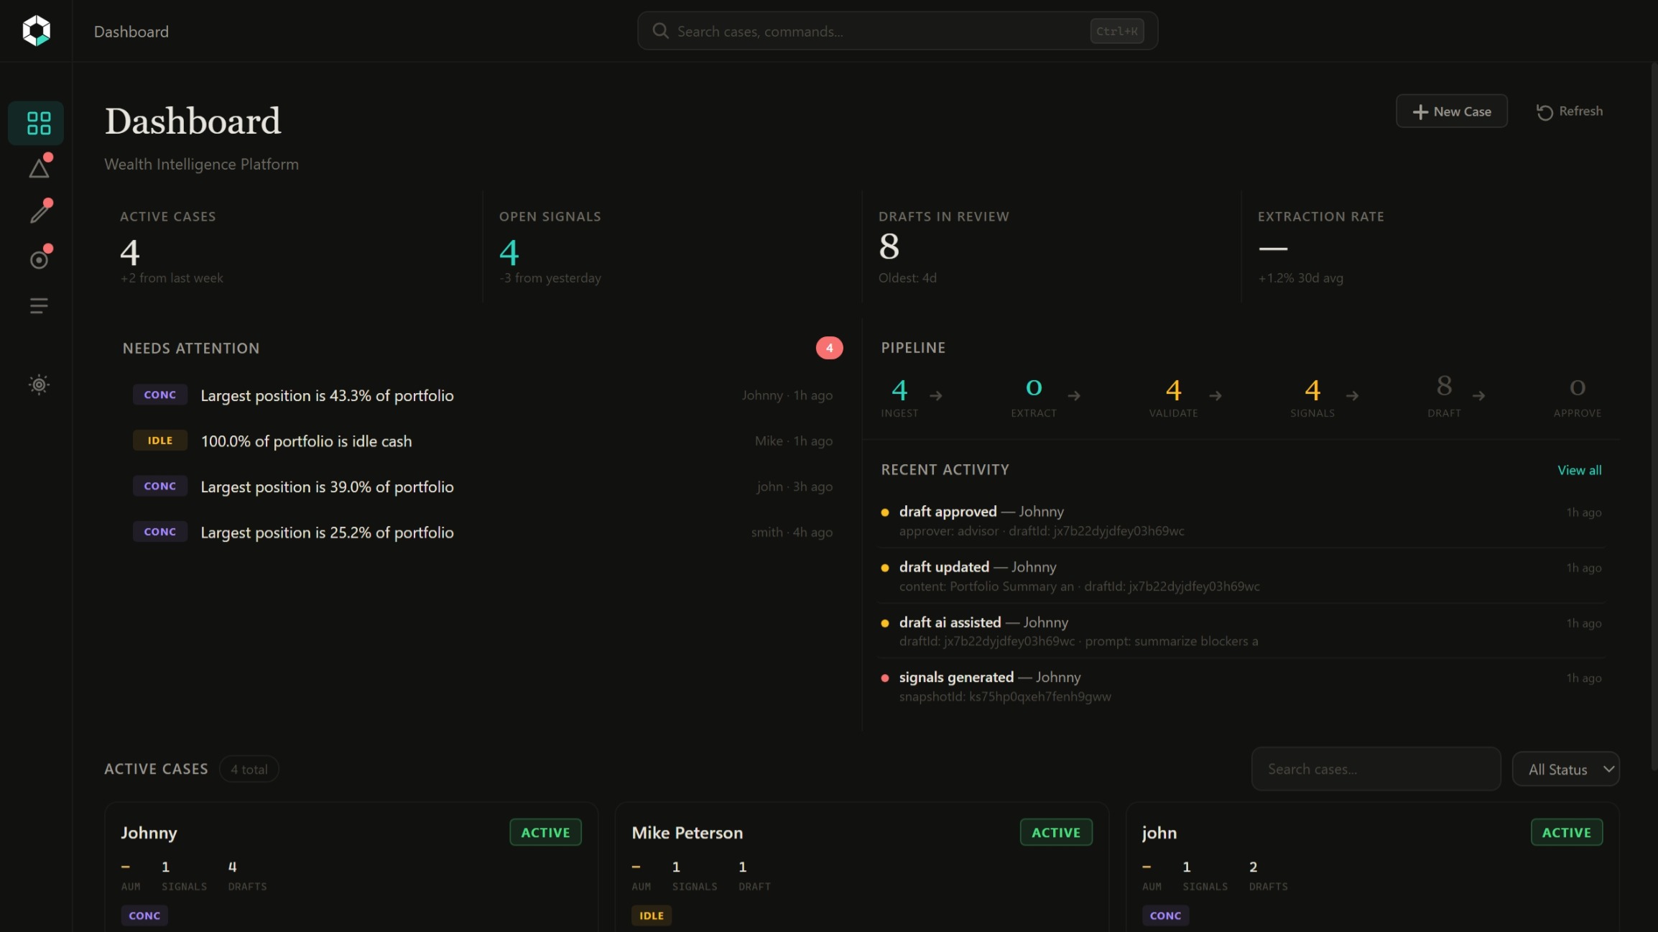
Task: Click View all in Recent Activity
Action: click(x=1579, y=470)
